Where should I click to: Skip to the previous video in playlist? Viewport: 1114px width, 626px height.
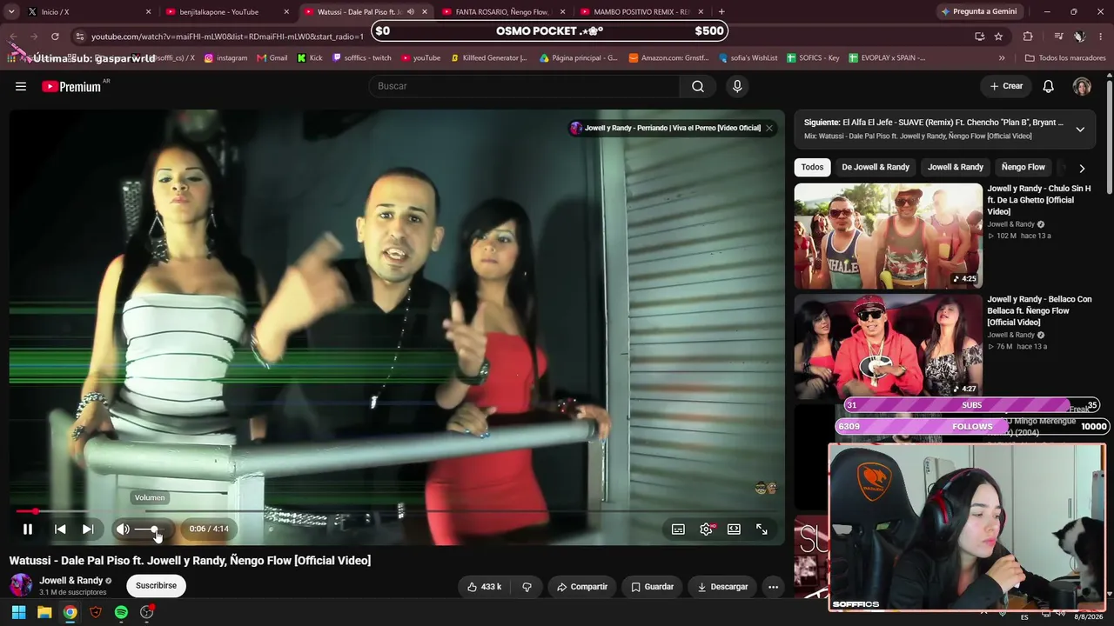pos(60,529)
